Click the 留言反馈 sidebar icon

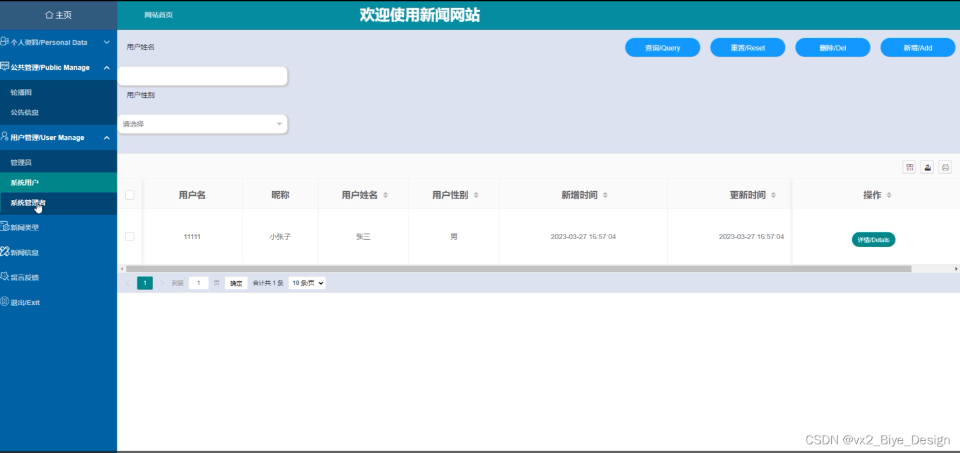[5, 276]
